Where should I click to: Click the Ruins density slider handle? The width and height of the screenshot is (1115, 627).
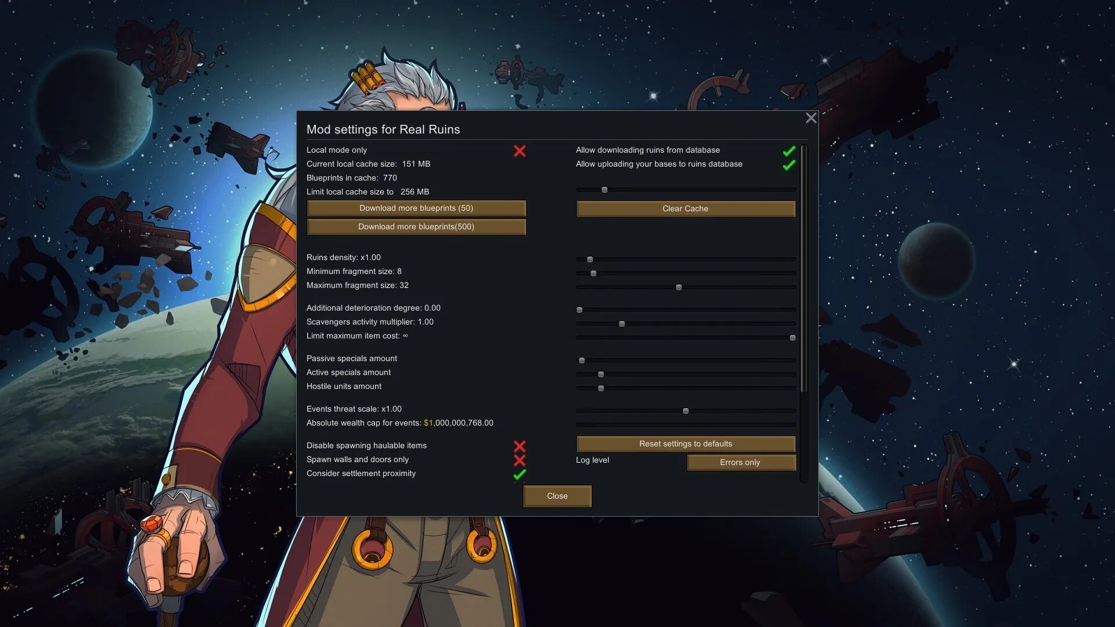coord(590,260)
